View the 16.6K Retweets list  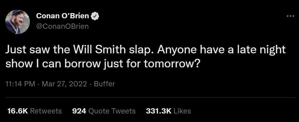coord(34,111)
